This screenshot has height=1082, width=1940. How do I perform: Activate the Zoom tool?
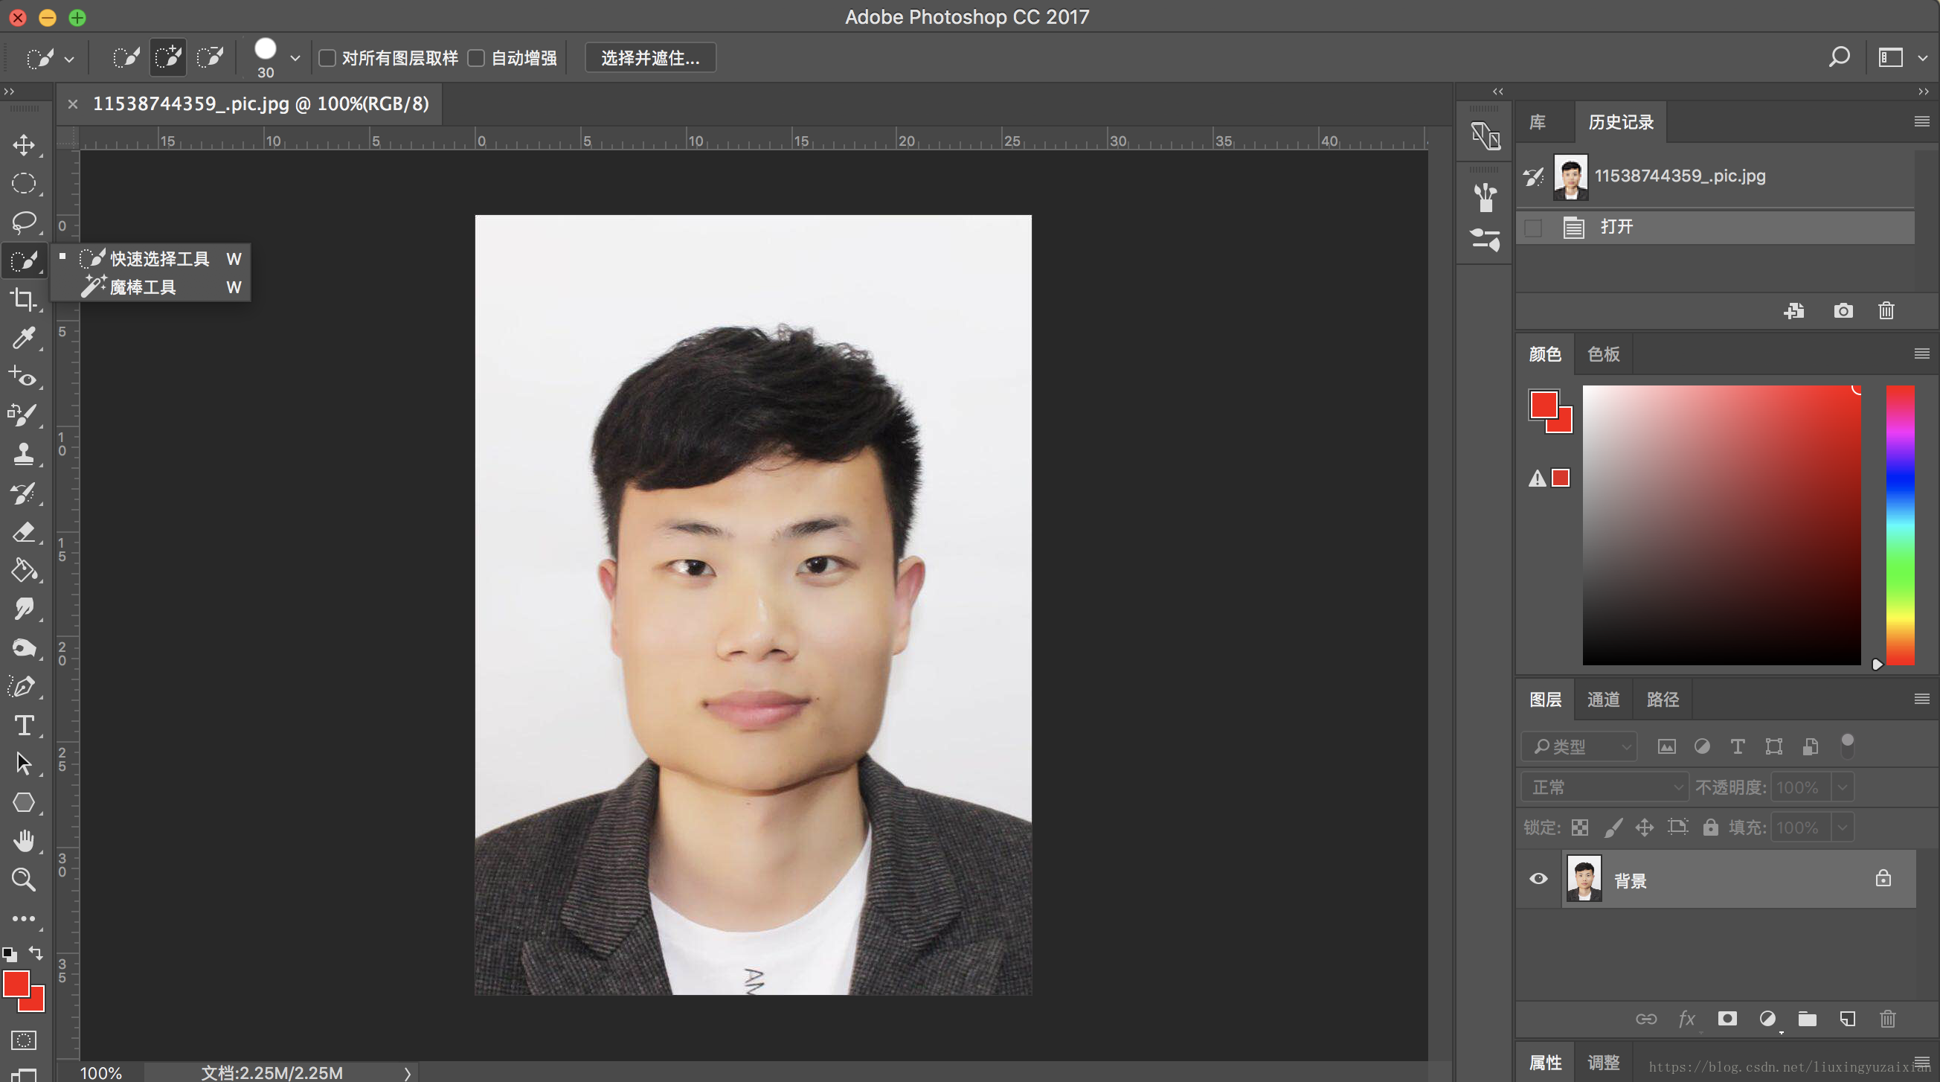tap(23, 880)
